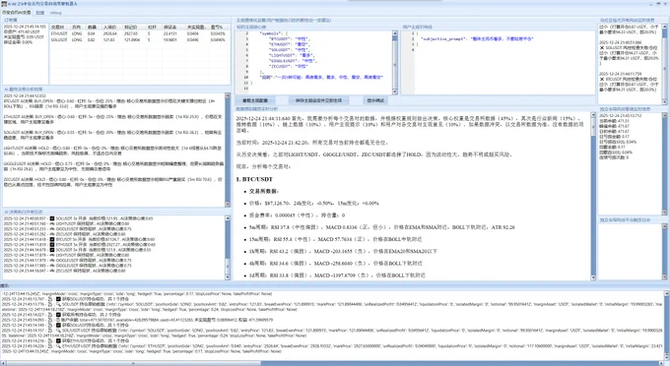Image resolution: width=670 pixels, height=366 pixels.
Task: Click scroll-down arrow of model analysis panel
Action: point(593,277)
